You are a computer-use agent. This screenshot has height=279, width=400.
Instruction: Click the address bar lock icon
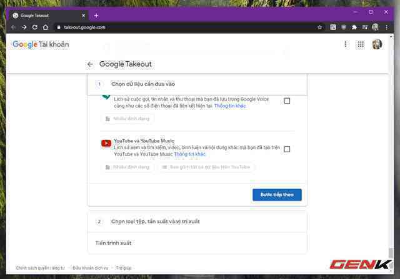point(59,27)
